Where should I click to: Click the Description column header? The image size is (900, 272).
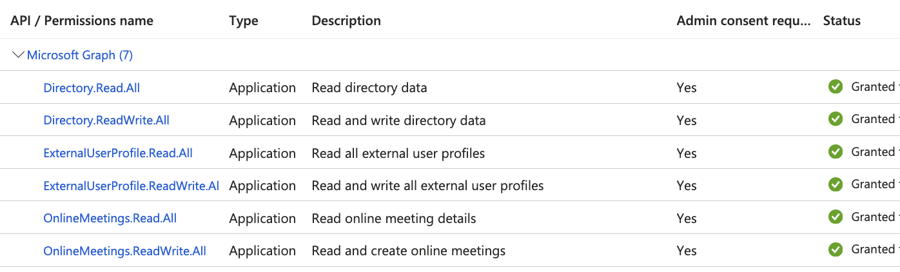click(x=346, y=21)
